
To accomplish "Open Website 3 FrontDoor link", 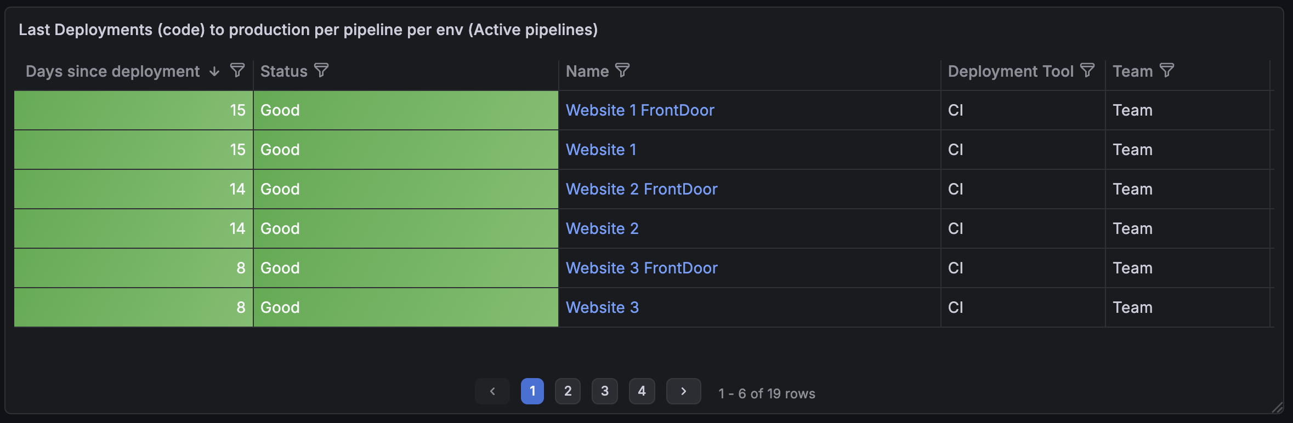I will pos(642,268).
